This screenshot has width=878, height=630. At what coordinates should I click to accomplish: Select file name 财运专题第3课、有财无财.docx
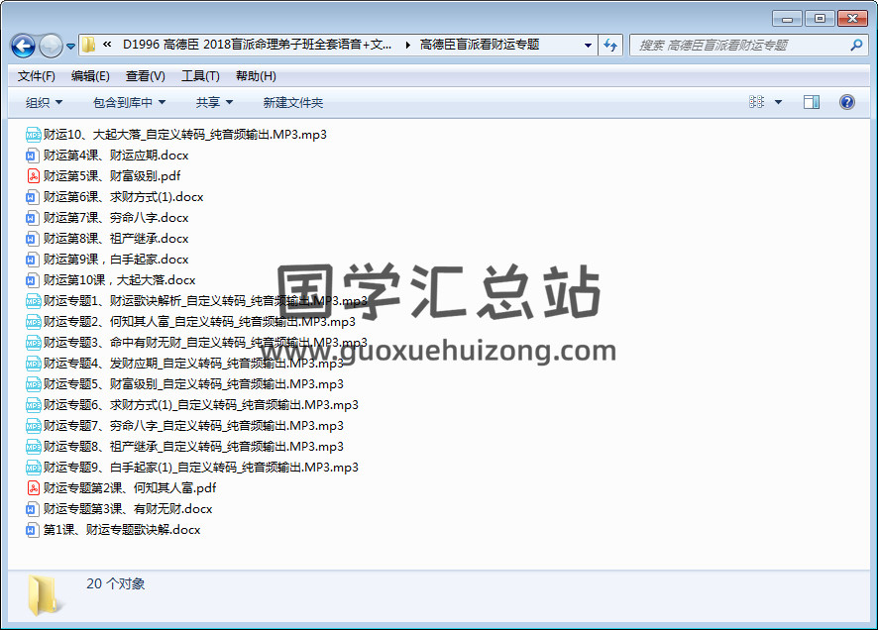click(x=128, y=508)
